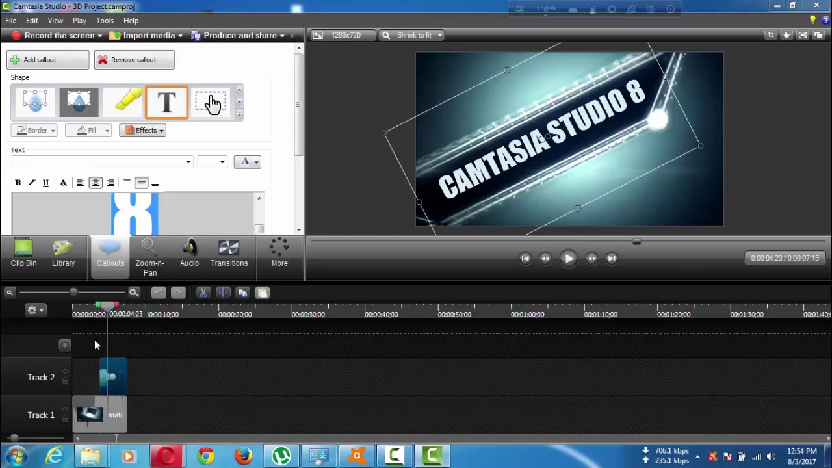Open the Library panel
Image resolution: width=832 pixels, height=468 pixels.
tap(63, 253)
